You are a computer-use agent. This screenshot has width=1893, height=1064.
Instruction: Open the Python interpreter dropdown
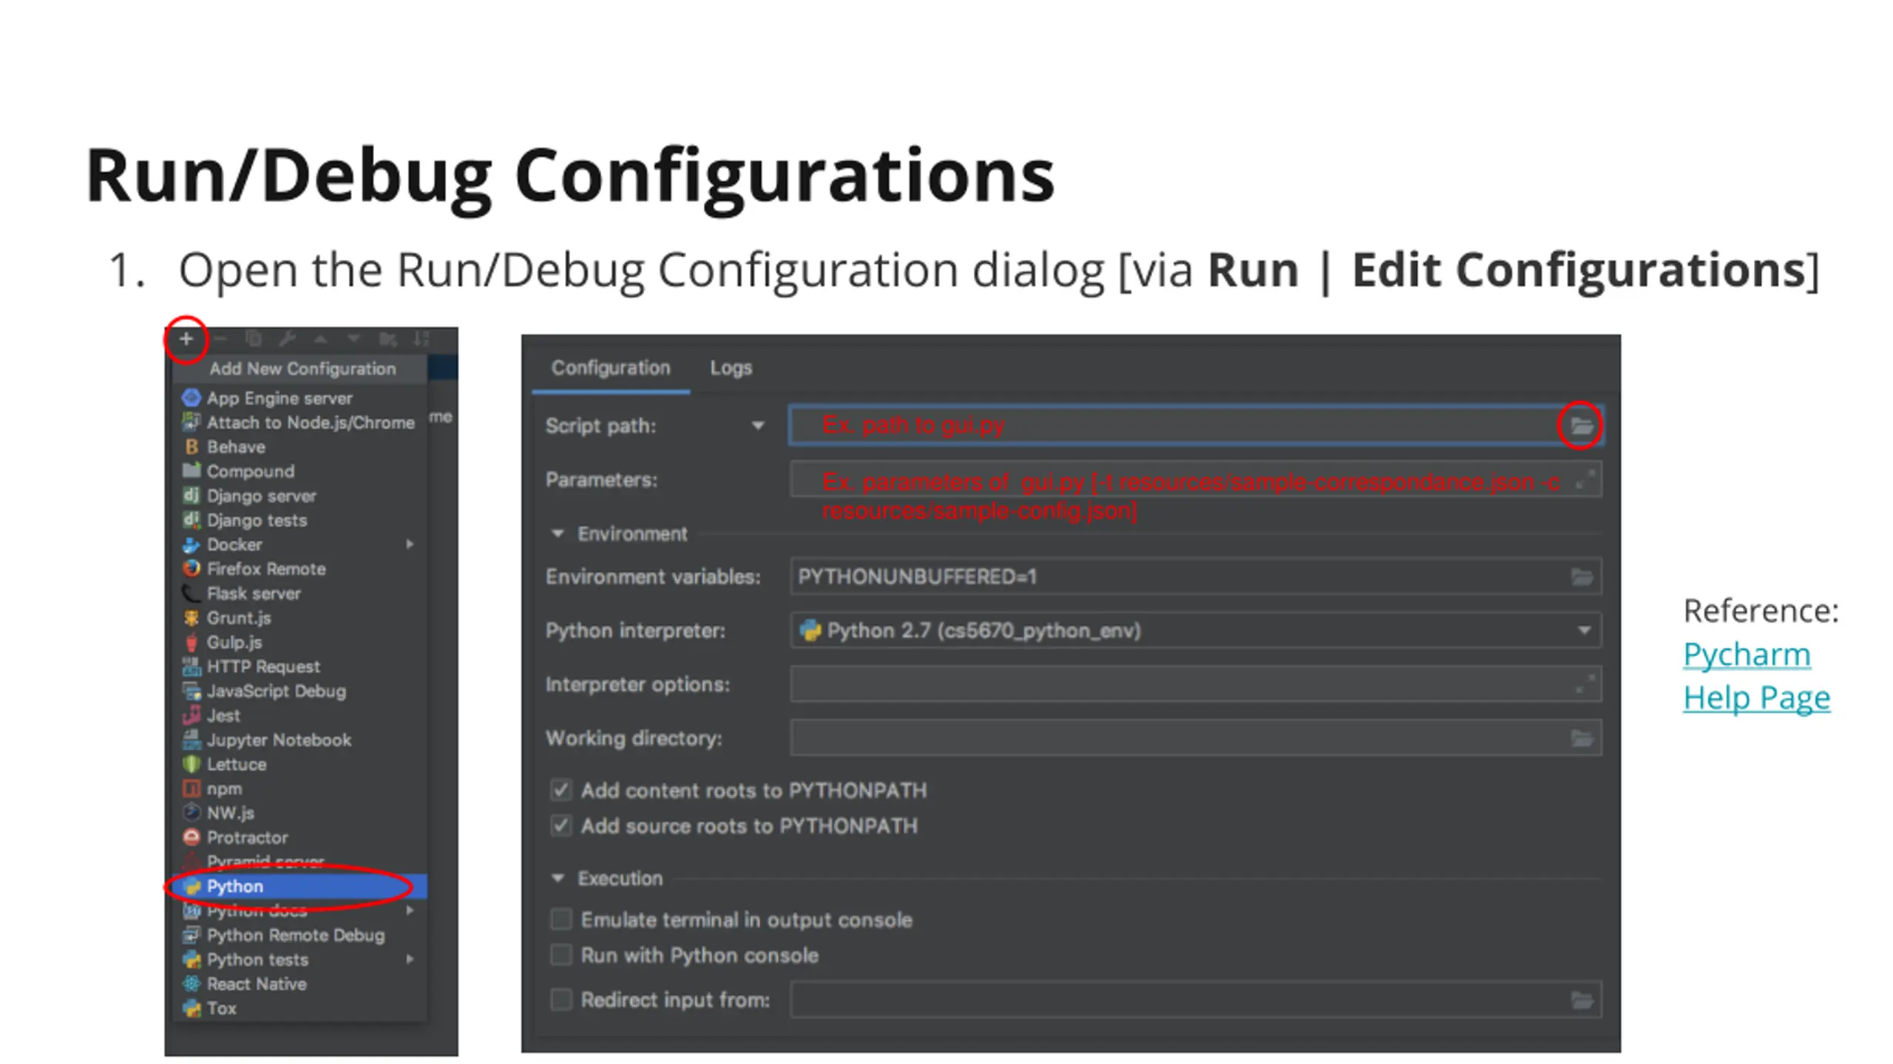[1584, 631]
